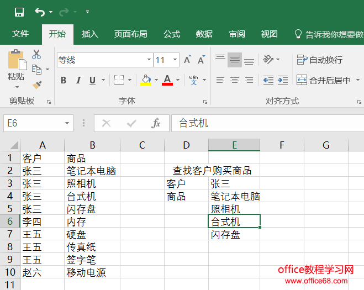Toggle Underline formatting
The image size is (364, 290).
pos(92,80)
